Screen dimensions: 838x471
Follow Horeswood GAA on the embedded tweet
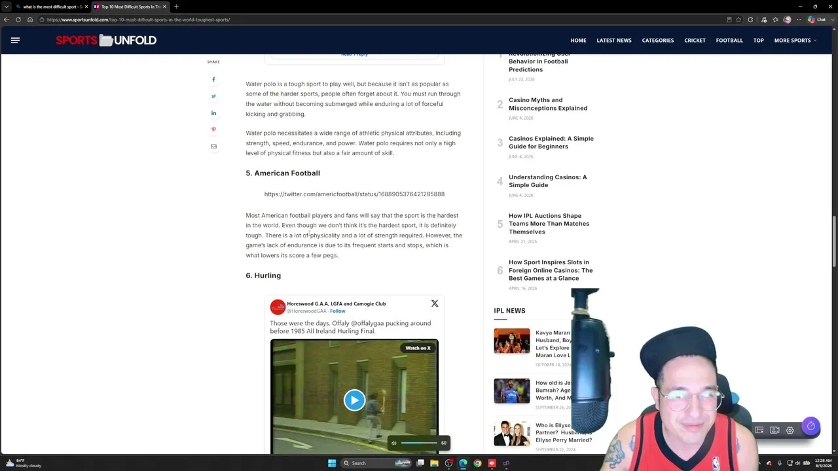coord(337,311)
